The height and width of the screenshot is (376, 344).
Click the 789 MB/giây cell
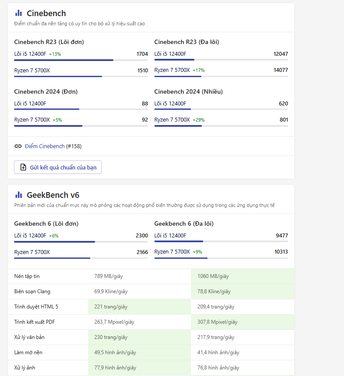click(x=140, y=276)
